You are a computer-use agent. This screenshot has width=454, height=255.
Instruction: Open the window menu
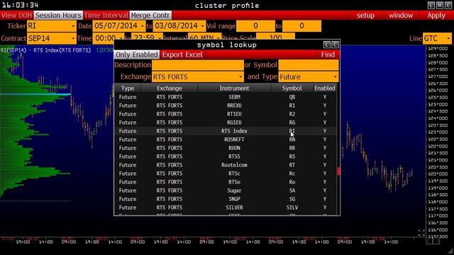[401, 16]
